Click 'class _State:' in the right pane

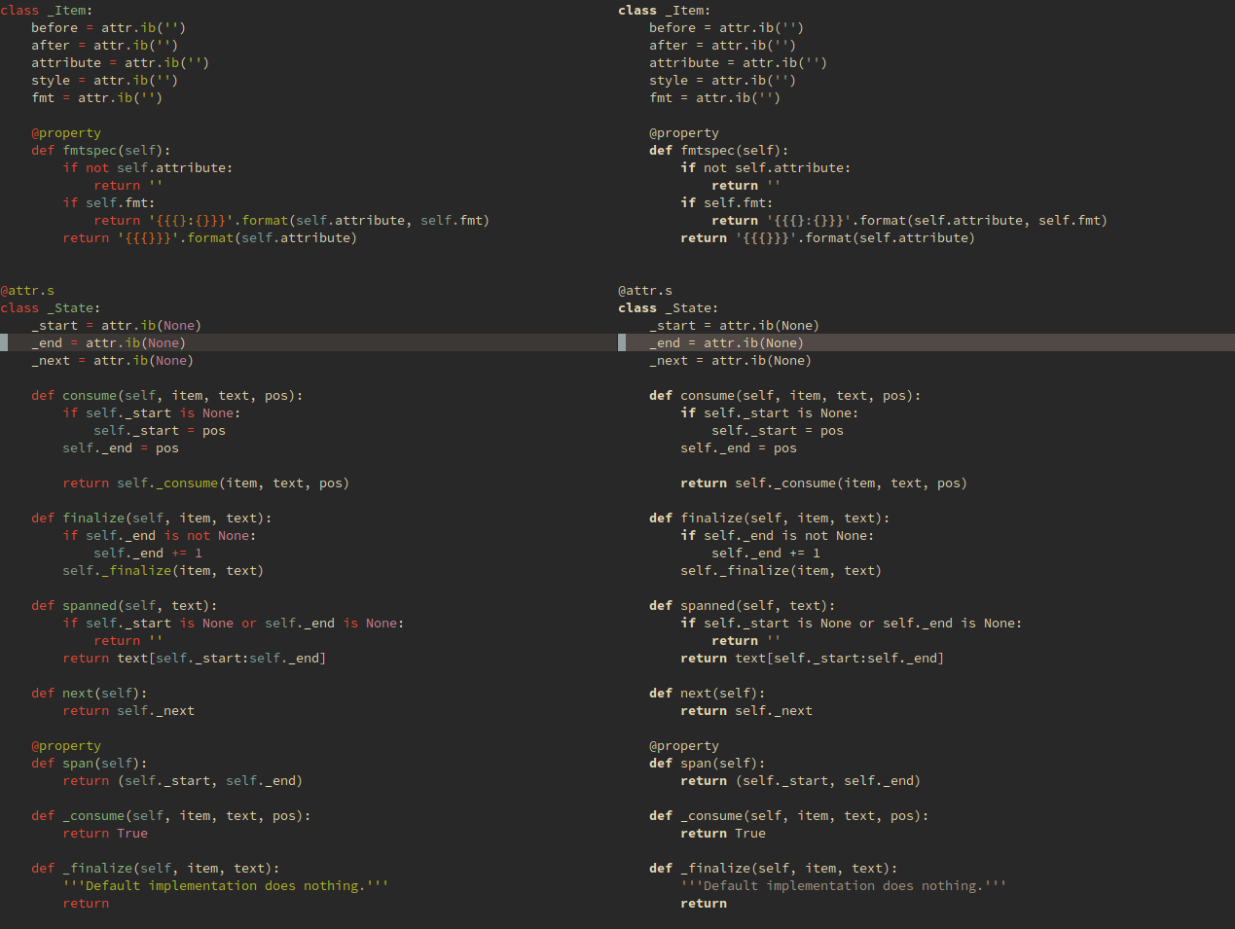669,308
